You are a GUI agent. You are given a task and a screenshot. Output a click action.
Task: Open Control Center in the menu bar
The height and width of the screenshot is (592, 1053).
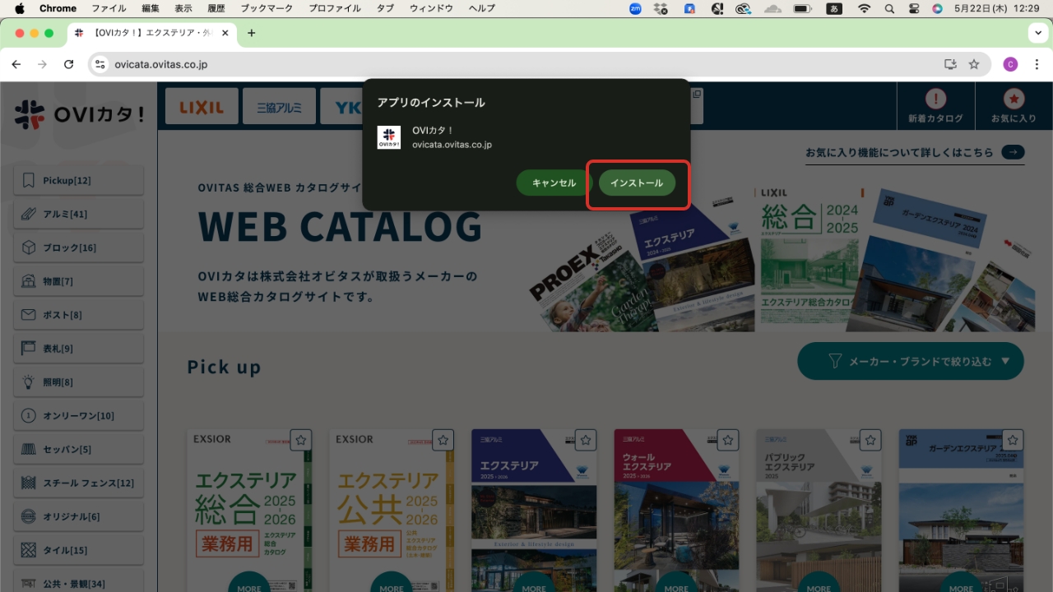913,8
